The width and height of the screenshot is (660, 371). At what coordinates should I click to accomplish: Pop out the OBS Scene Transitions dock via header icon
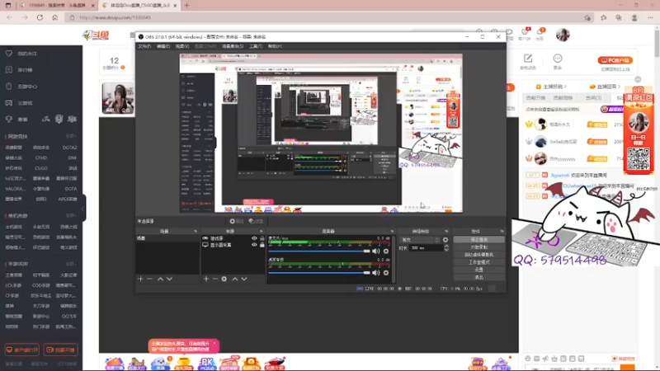[x=446, y=232]
